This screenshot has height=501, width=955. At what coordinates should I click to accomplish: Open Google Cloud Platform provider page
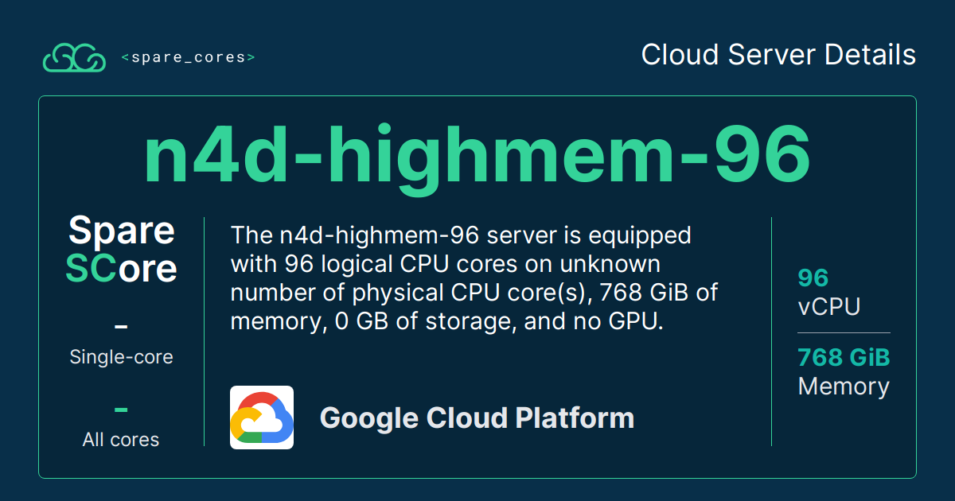477,417
